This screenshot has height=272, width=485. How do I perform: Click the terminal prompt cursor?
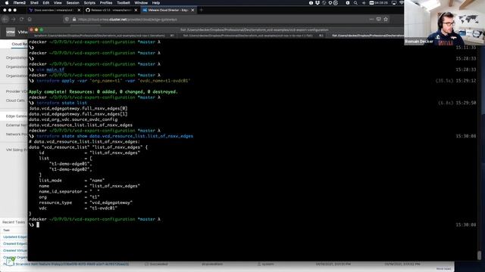(38, 225)
